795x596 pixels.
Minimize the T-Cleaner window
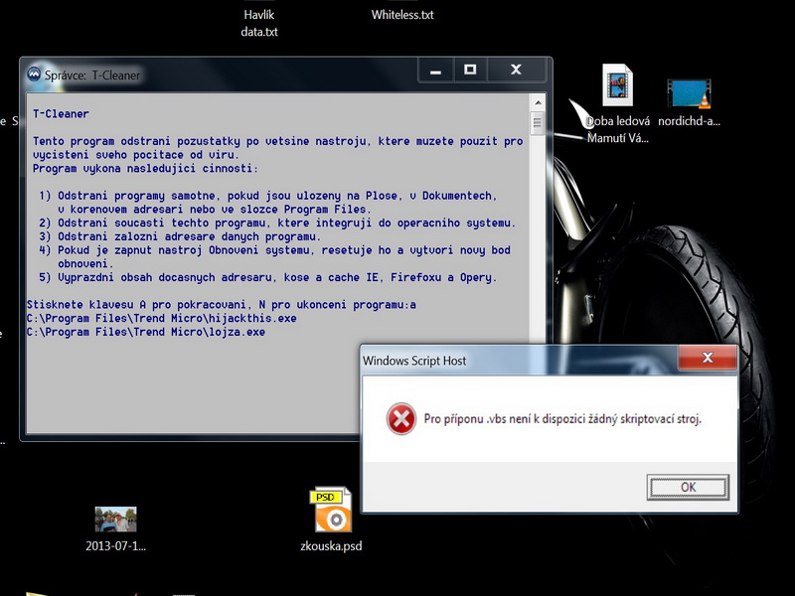(433, 70)
